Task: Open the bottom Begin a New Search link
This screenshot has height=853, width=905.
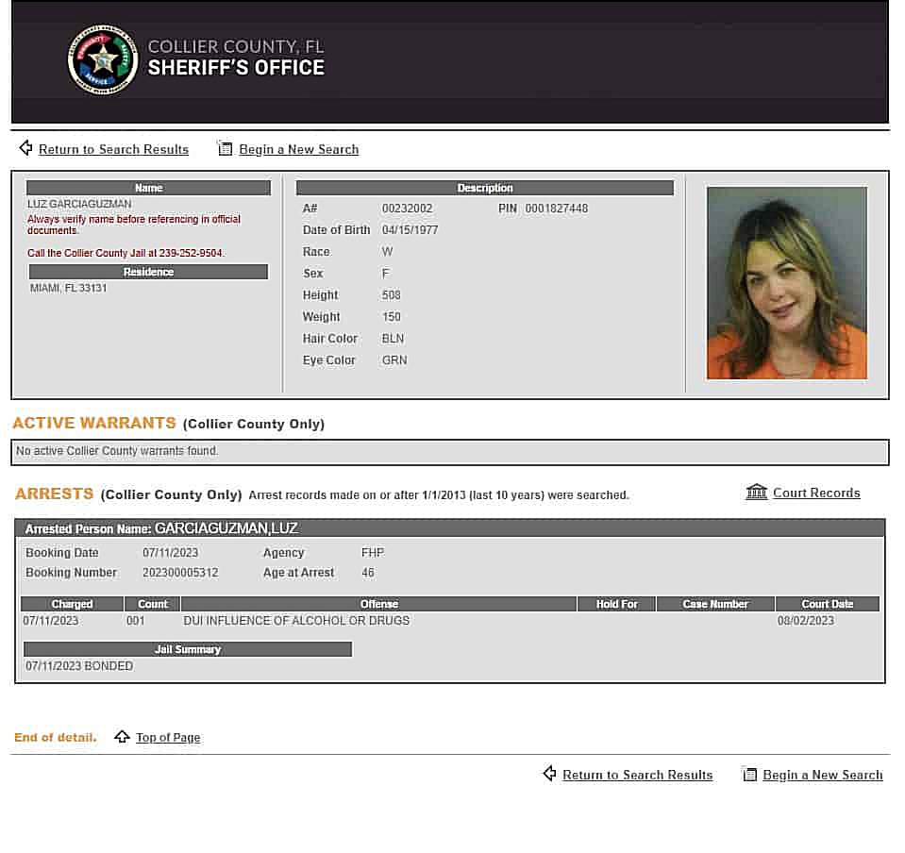Action: [823, 775]
